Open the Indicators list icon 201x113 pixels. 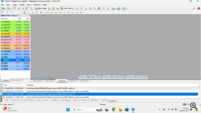pyautogui.click(x=113, y=9)
